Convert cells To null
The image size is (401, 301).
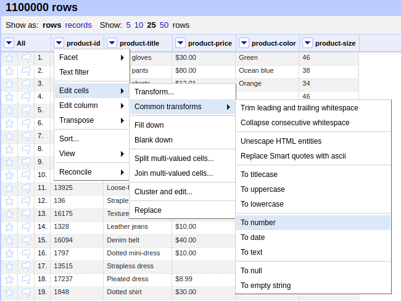coord(313,271)
